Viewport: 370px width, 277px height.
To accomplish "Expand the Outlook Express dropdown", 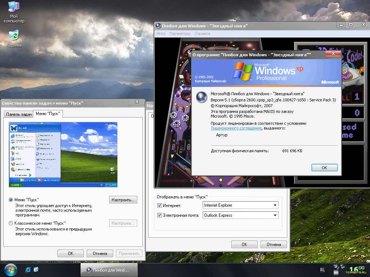I will point(275,215).
